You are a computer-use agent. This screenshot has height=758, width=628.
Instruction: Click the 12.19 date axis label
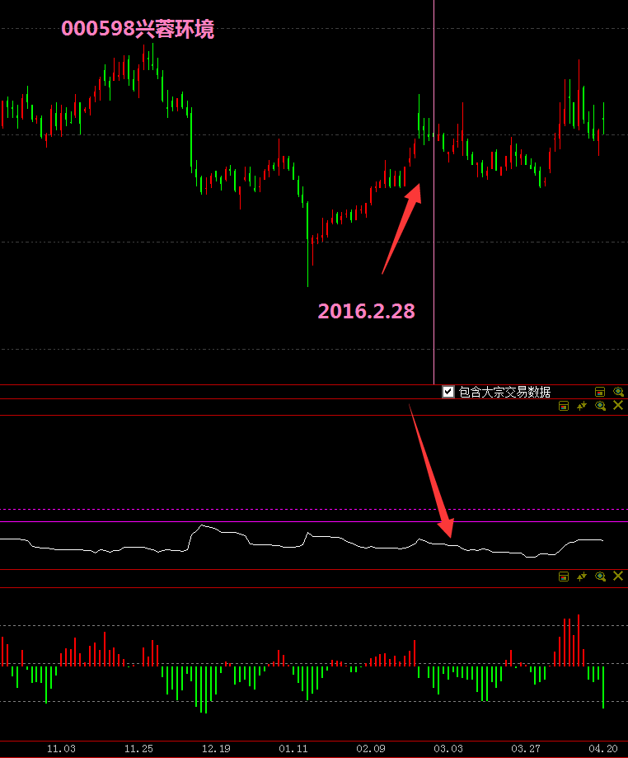pyautogui.click(x=216, y=749)
